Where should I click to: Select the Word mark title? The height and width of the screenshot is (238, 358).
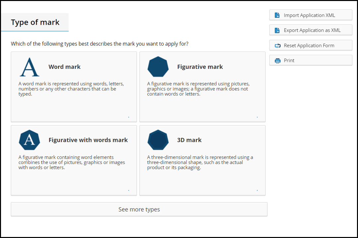65,67
